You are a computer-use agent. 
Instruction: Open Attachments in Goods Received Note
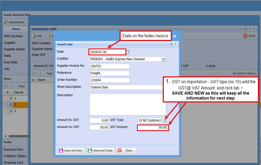(14, 22)
